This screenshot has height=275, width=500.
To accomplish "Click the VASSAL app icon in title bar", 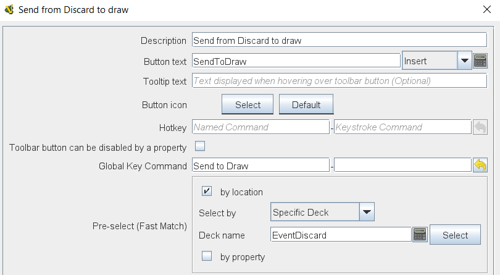I will [9, 10].
